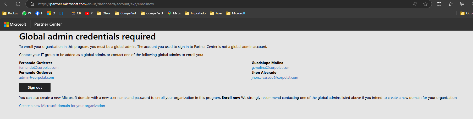473x119 pixels.
Task: Open Facebook bookmark F
Action: (x=39, y=13)
